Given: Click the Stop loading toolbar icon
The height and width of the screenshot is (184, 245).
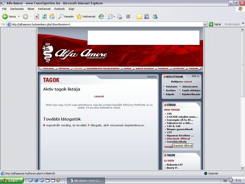Looking at the screenshot, I should click(x=37, y=17).
